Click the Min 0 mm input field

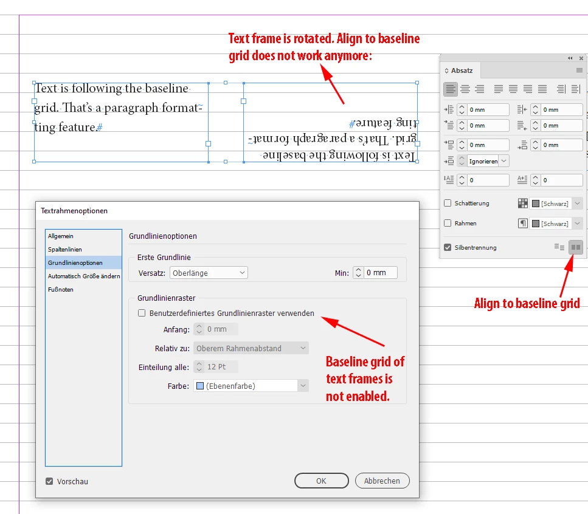(380, 273)
